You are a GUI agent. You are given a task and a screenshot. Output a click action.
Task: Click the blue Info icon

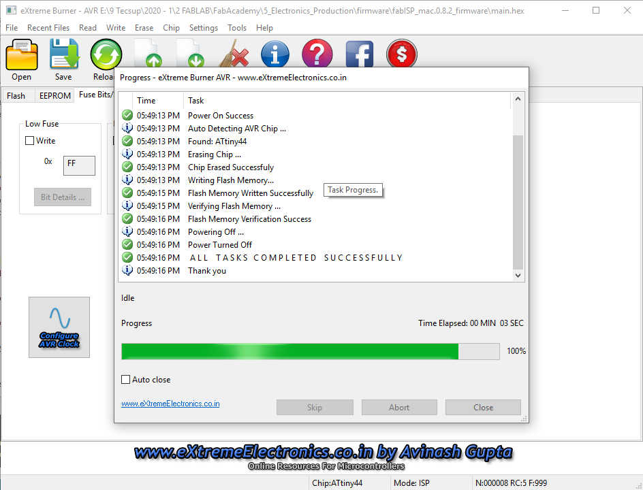(275, 54)
